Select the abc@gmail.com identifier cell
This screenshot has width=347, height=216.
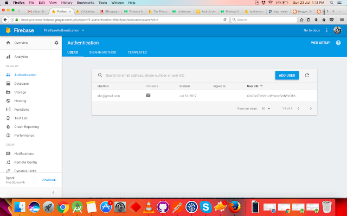click(x=108, y=96)
